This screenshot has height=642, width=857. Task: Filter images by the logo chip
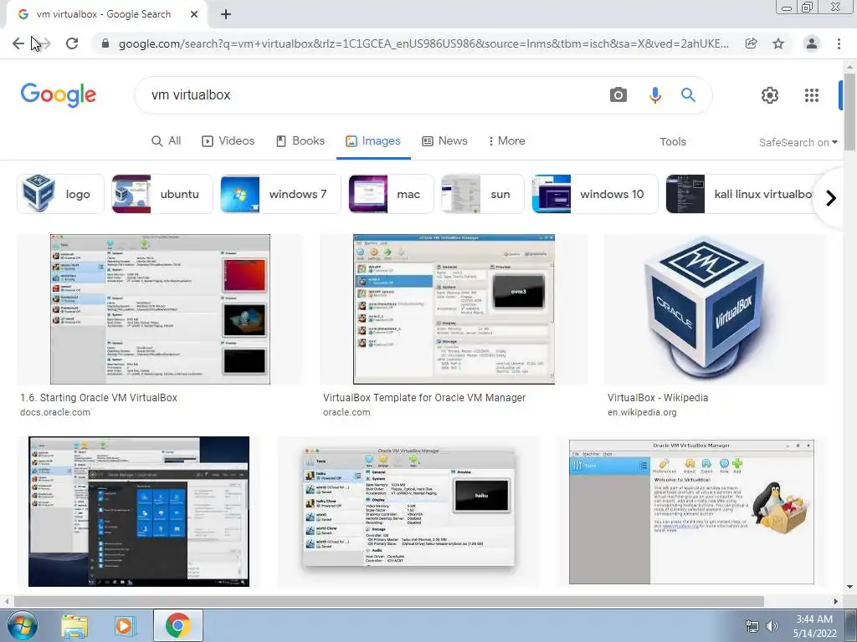(x=60, y=194)
